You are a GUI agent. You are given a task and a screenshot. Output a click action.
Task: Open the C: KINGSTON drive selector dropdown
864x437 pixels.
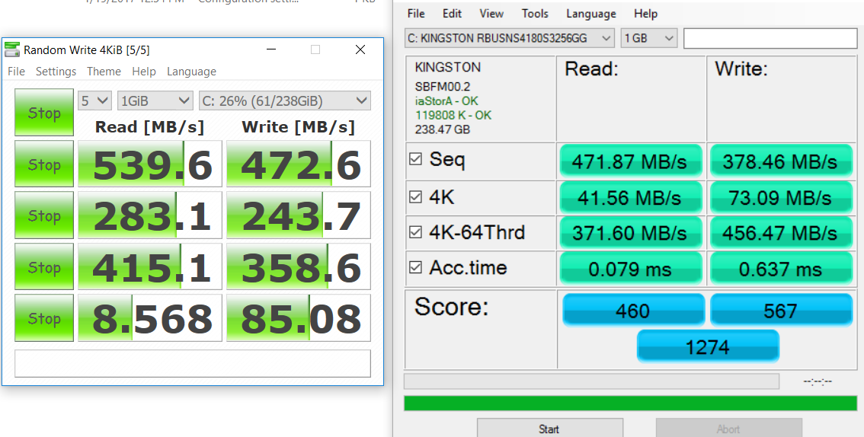click(x=509, y=38)
